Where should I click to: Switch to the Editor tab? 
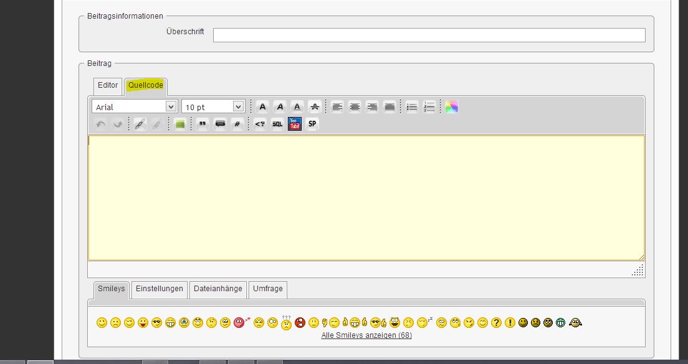pyautogui.click(x=108, y=86)
